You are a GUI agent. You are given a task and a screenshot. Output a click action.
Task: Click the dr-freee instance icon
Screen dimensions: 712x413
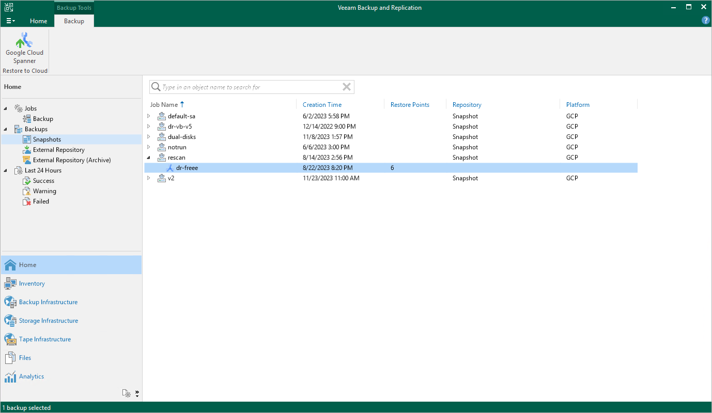tap(170, 168)
